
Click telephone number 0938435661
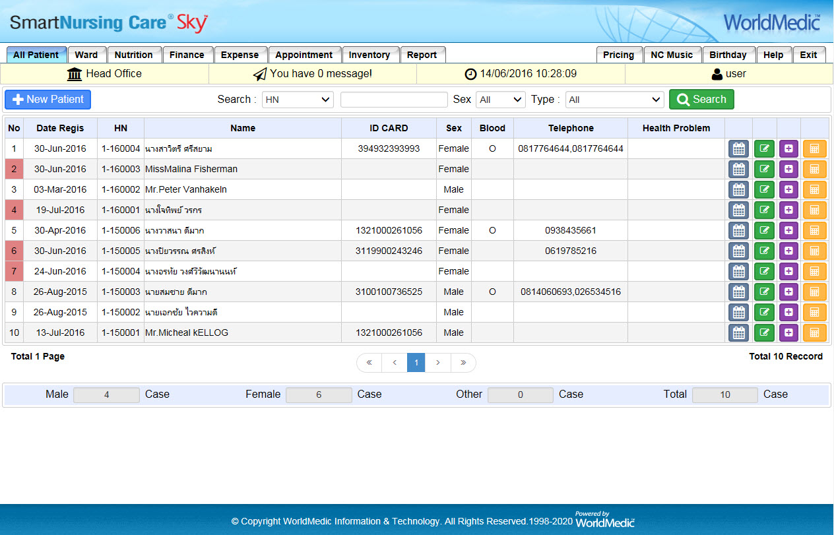(x=571, y=231)
